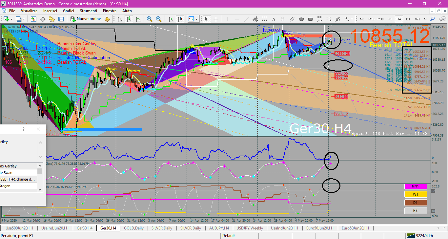Switch to the D1 timeframe
The image size is (448, 239).
pyautogui.click(x=408, y=19)
